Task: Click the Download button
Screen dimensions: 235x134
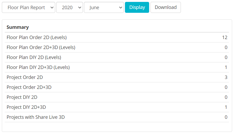Action: coord(166,7)
